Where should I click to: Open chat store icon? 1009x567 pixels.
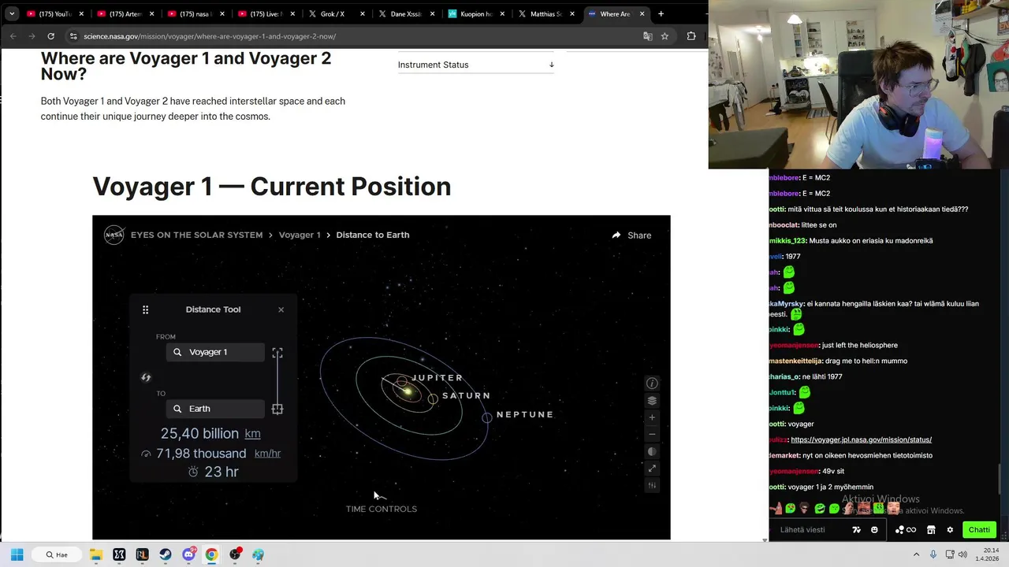(931, 530)
